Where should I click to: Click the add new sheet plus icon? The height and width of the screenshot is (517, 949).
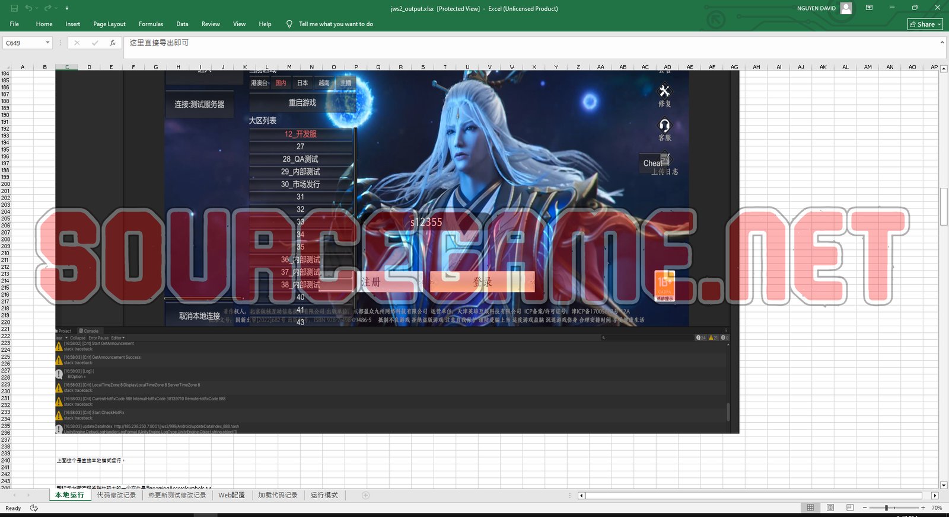point(365,495)
